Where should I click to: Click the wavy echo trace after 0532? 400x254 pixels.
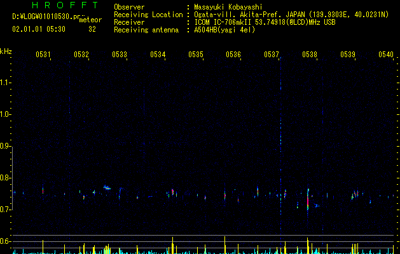(107, 188)
